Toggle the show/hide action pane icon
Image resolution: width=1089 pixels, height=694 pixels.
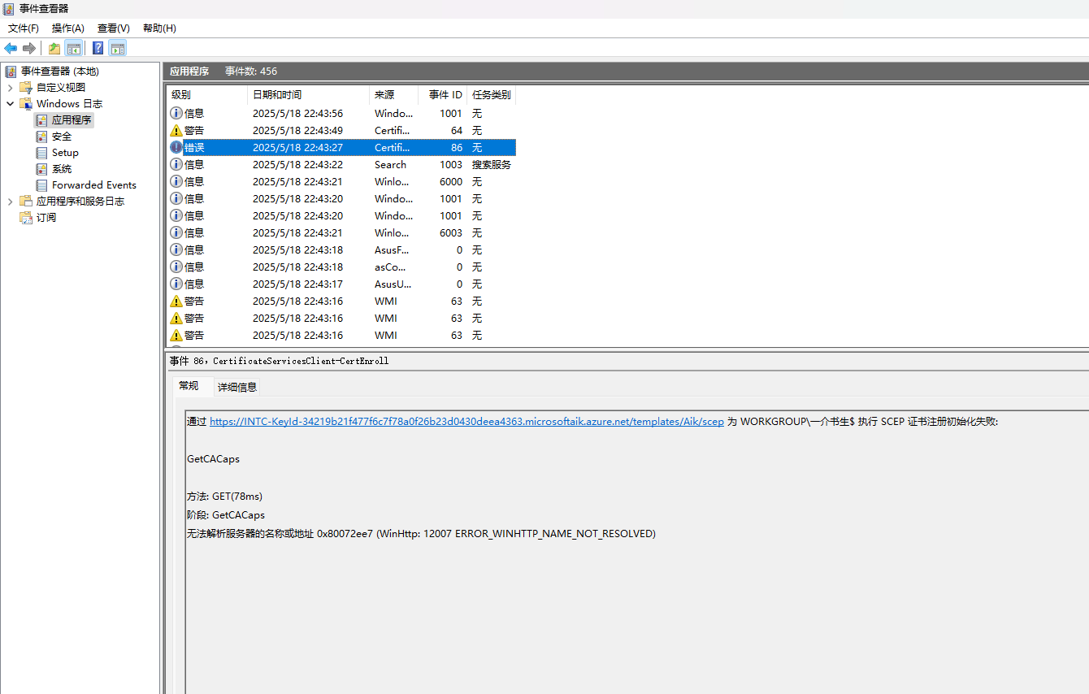[x=117, y=48]
